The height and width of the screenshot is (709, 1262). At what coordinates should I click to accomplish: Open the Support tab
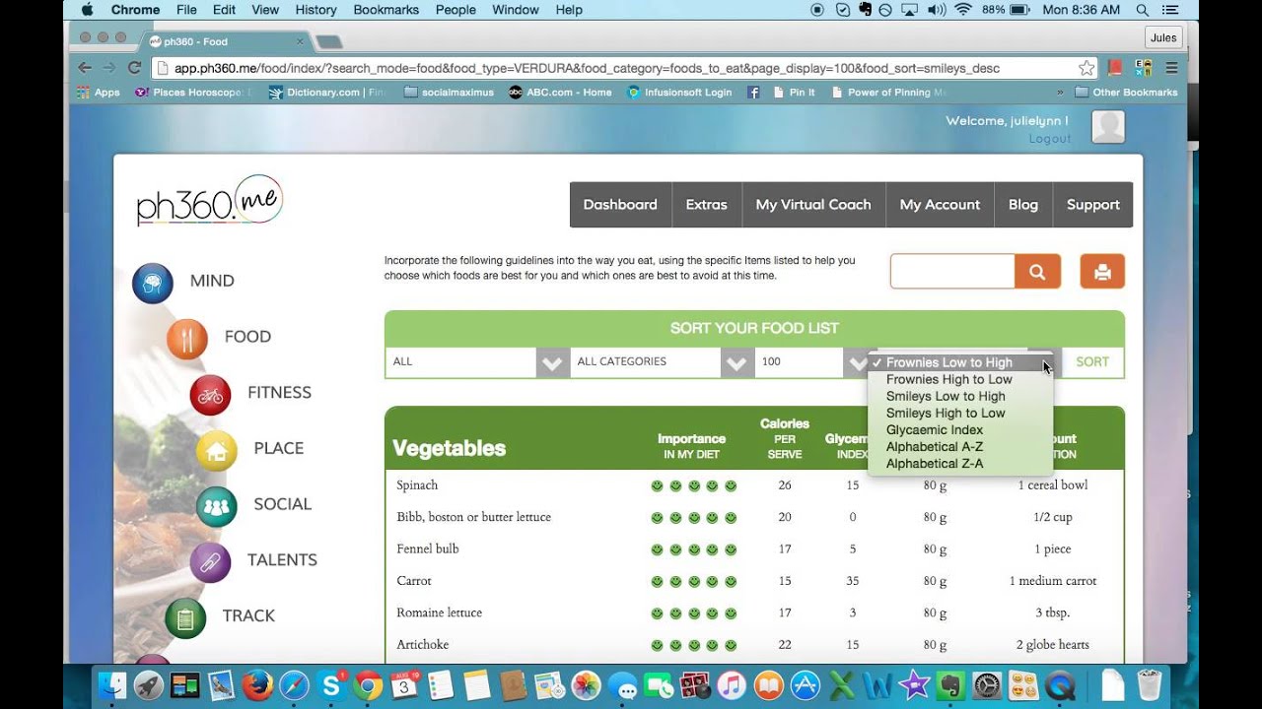point(1092,205)
